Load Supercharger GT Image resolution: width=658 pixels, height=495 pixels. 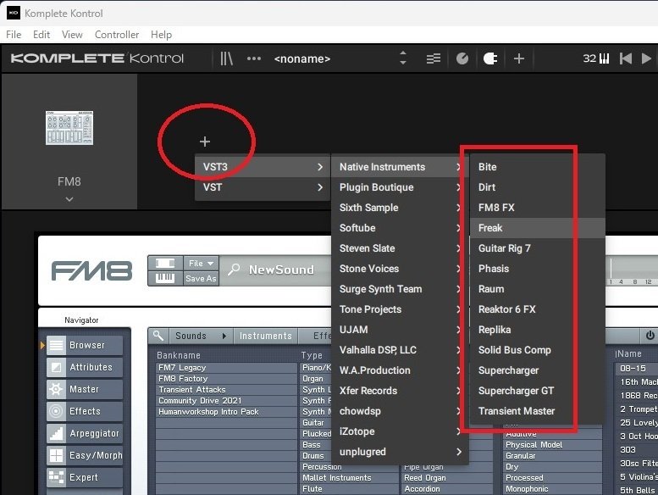537,391
